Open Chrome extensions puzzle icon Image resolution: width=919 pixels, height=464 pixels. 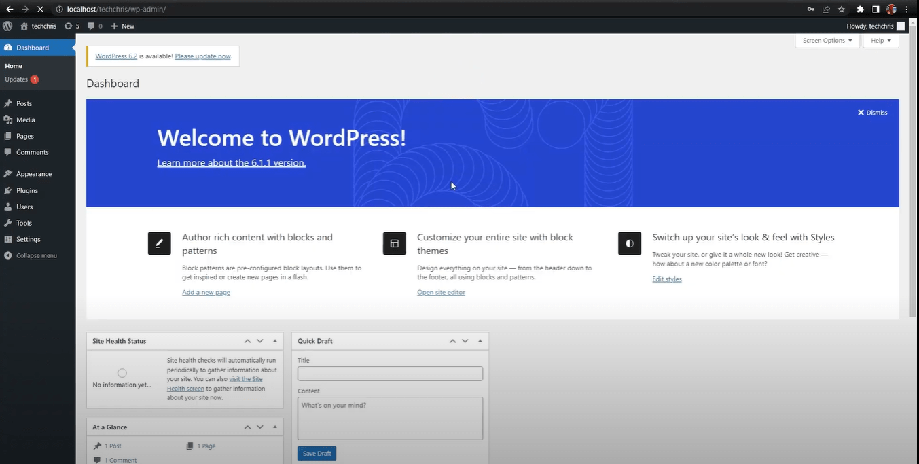pyautogui.click(x=861, y=10)
